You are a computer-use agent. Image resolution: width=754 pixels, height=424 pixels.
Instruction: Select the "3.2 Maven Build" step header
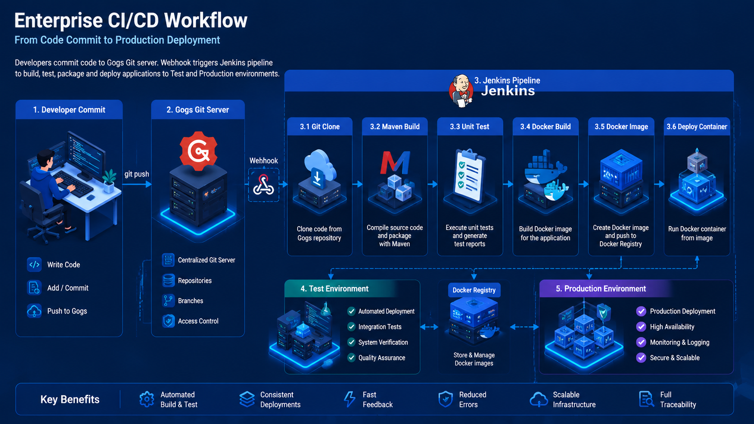click(x=395, y=127)
